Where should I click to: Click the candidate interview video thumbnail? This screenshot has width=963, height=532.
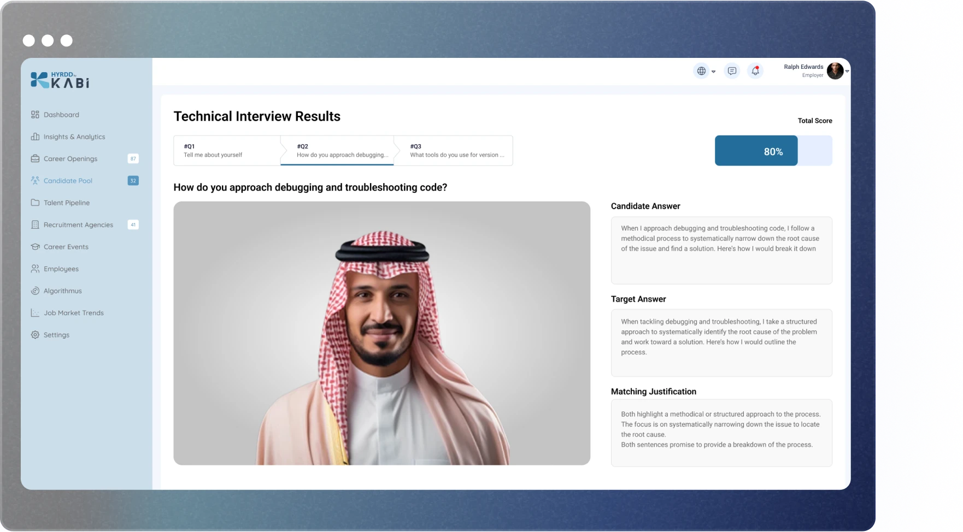(381, 333)
